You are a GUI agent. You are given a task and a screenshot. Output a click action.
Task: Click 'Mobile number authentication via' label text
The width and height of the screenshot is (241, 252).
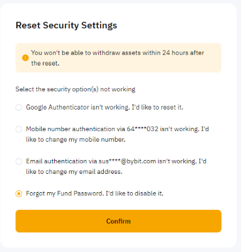click(x=76, y=129)
